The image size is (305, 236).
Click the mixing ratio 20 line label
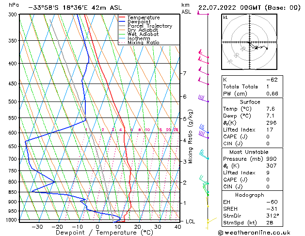[168, 130]
